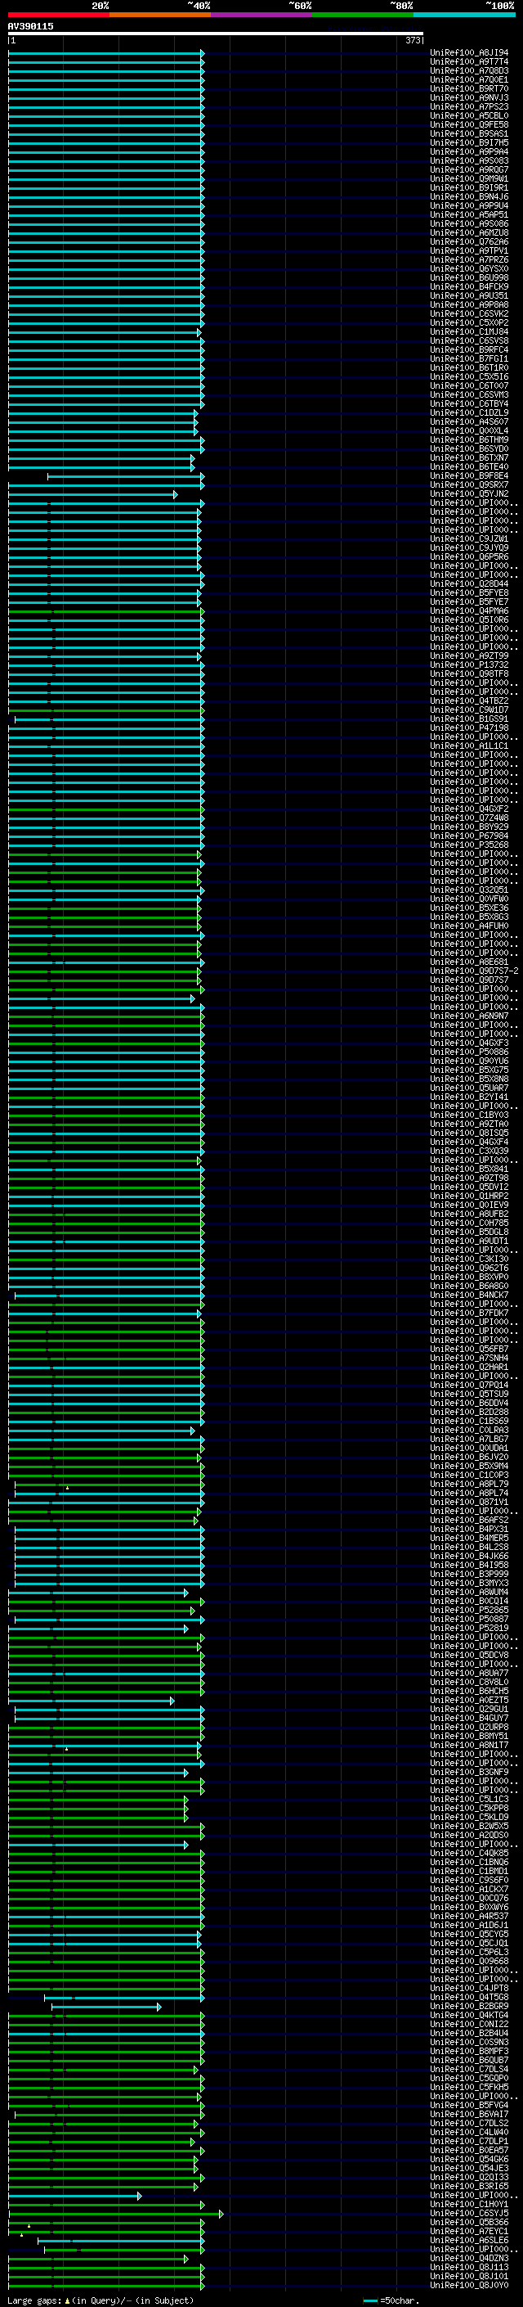Open hit UniRef100_Q9FE58
Image resolution: width=523 pixels, height=2307 pixels.
[x=468, y=125]
